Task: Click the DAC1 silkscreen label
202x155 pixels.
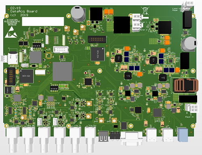Action: tap(96, 121)
